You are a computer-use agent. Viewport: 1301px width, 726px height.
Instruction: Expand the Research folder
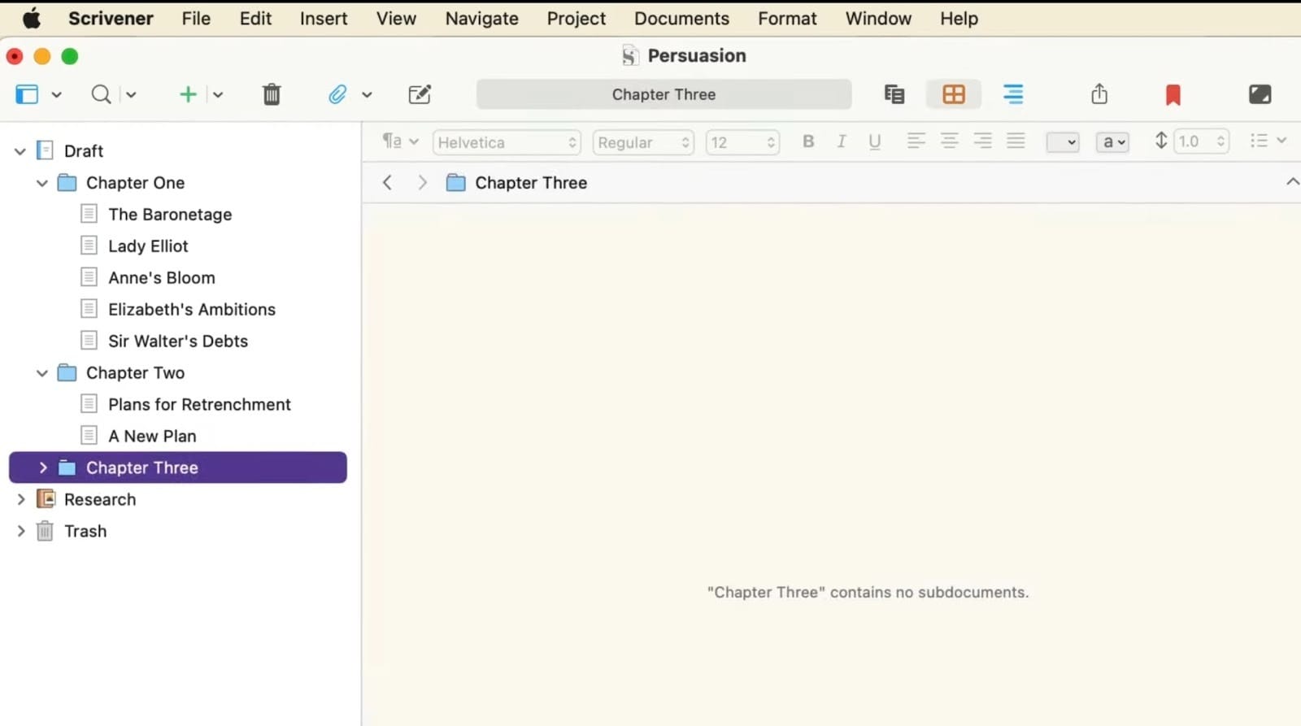[20, 499]
